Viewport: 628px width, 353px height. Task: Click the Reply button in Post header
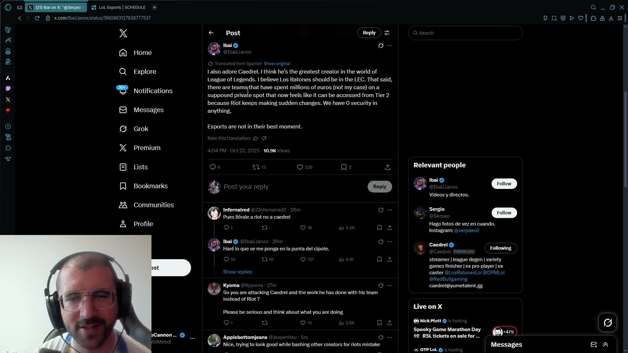pos(369,33)
